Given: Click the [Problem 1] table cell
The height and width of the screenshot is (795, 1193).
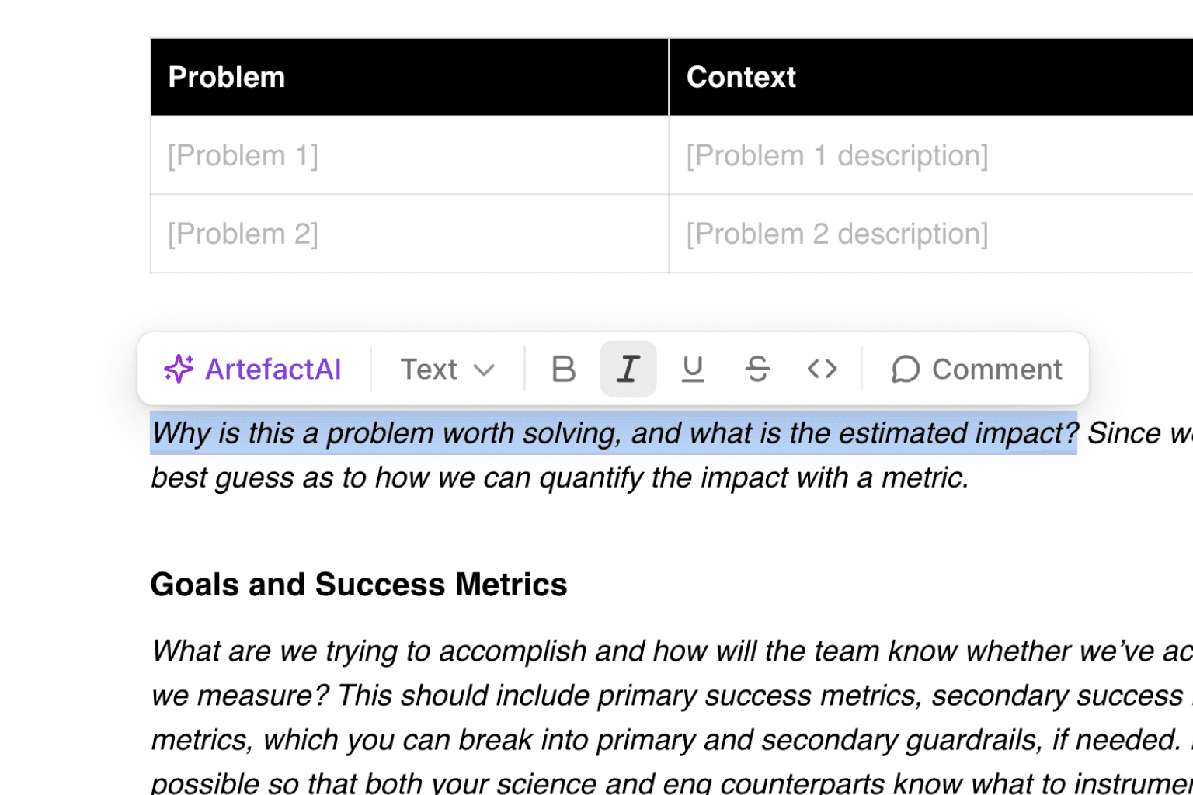Looking at the screenshot, I should click(x=243, y=155).
